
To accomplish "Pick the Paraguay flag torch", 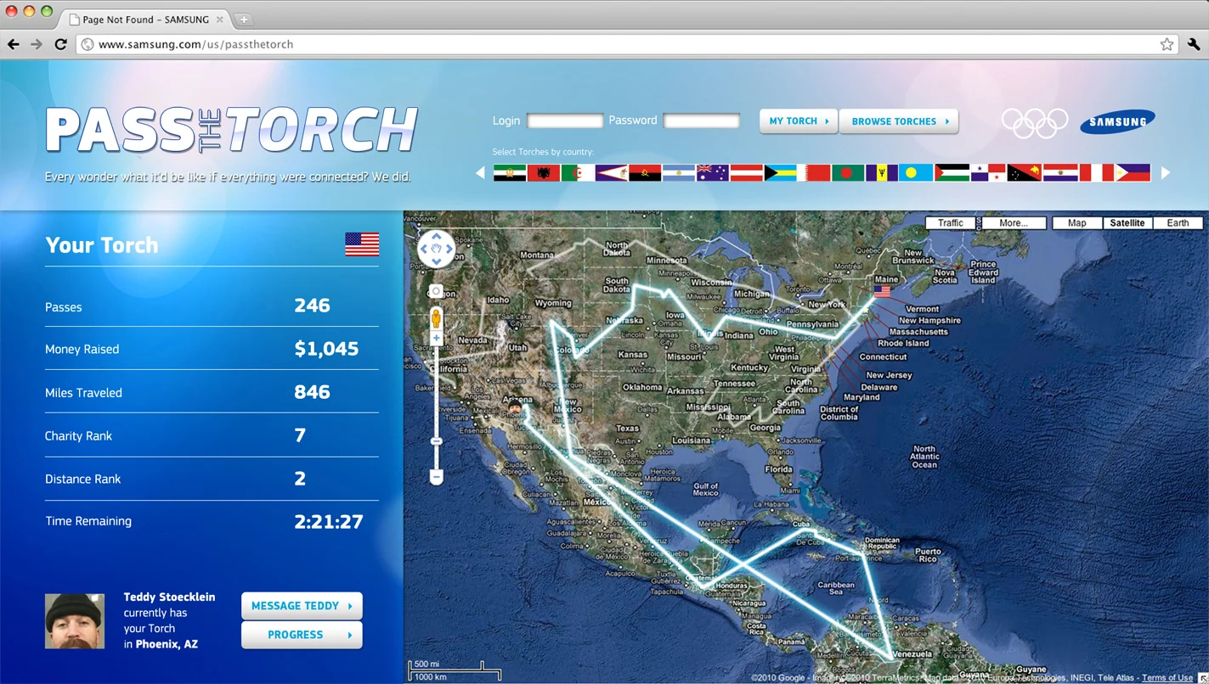I will [1060, 173].
